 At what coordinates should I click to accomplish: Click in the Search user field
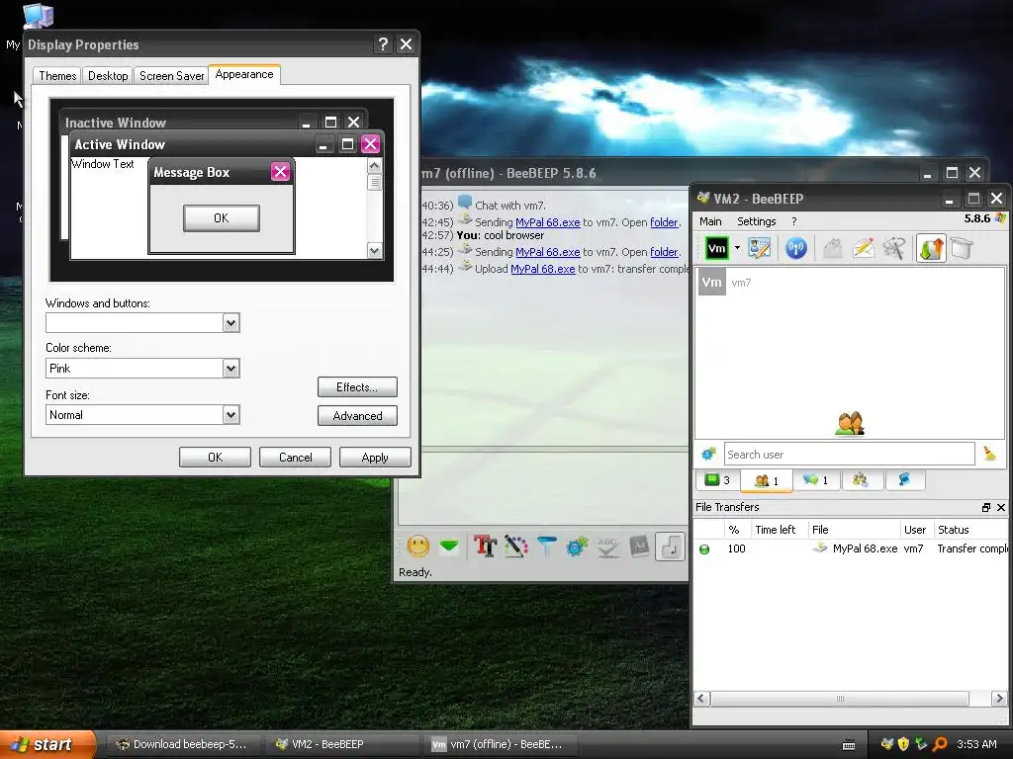(x=849, y=454)
